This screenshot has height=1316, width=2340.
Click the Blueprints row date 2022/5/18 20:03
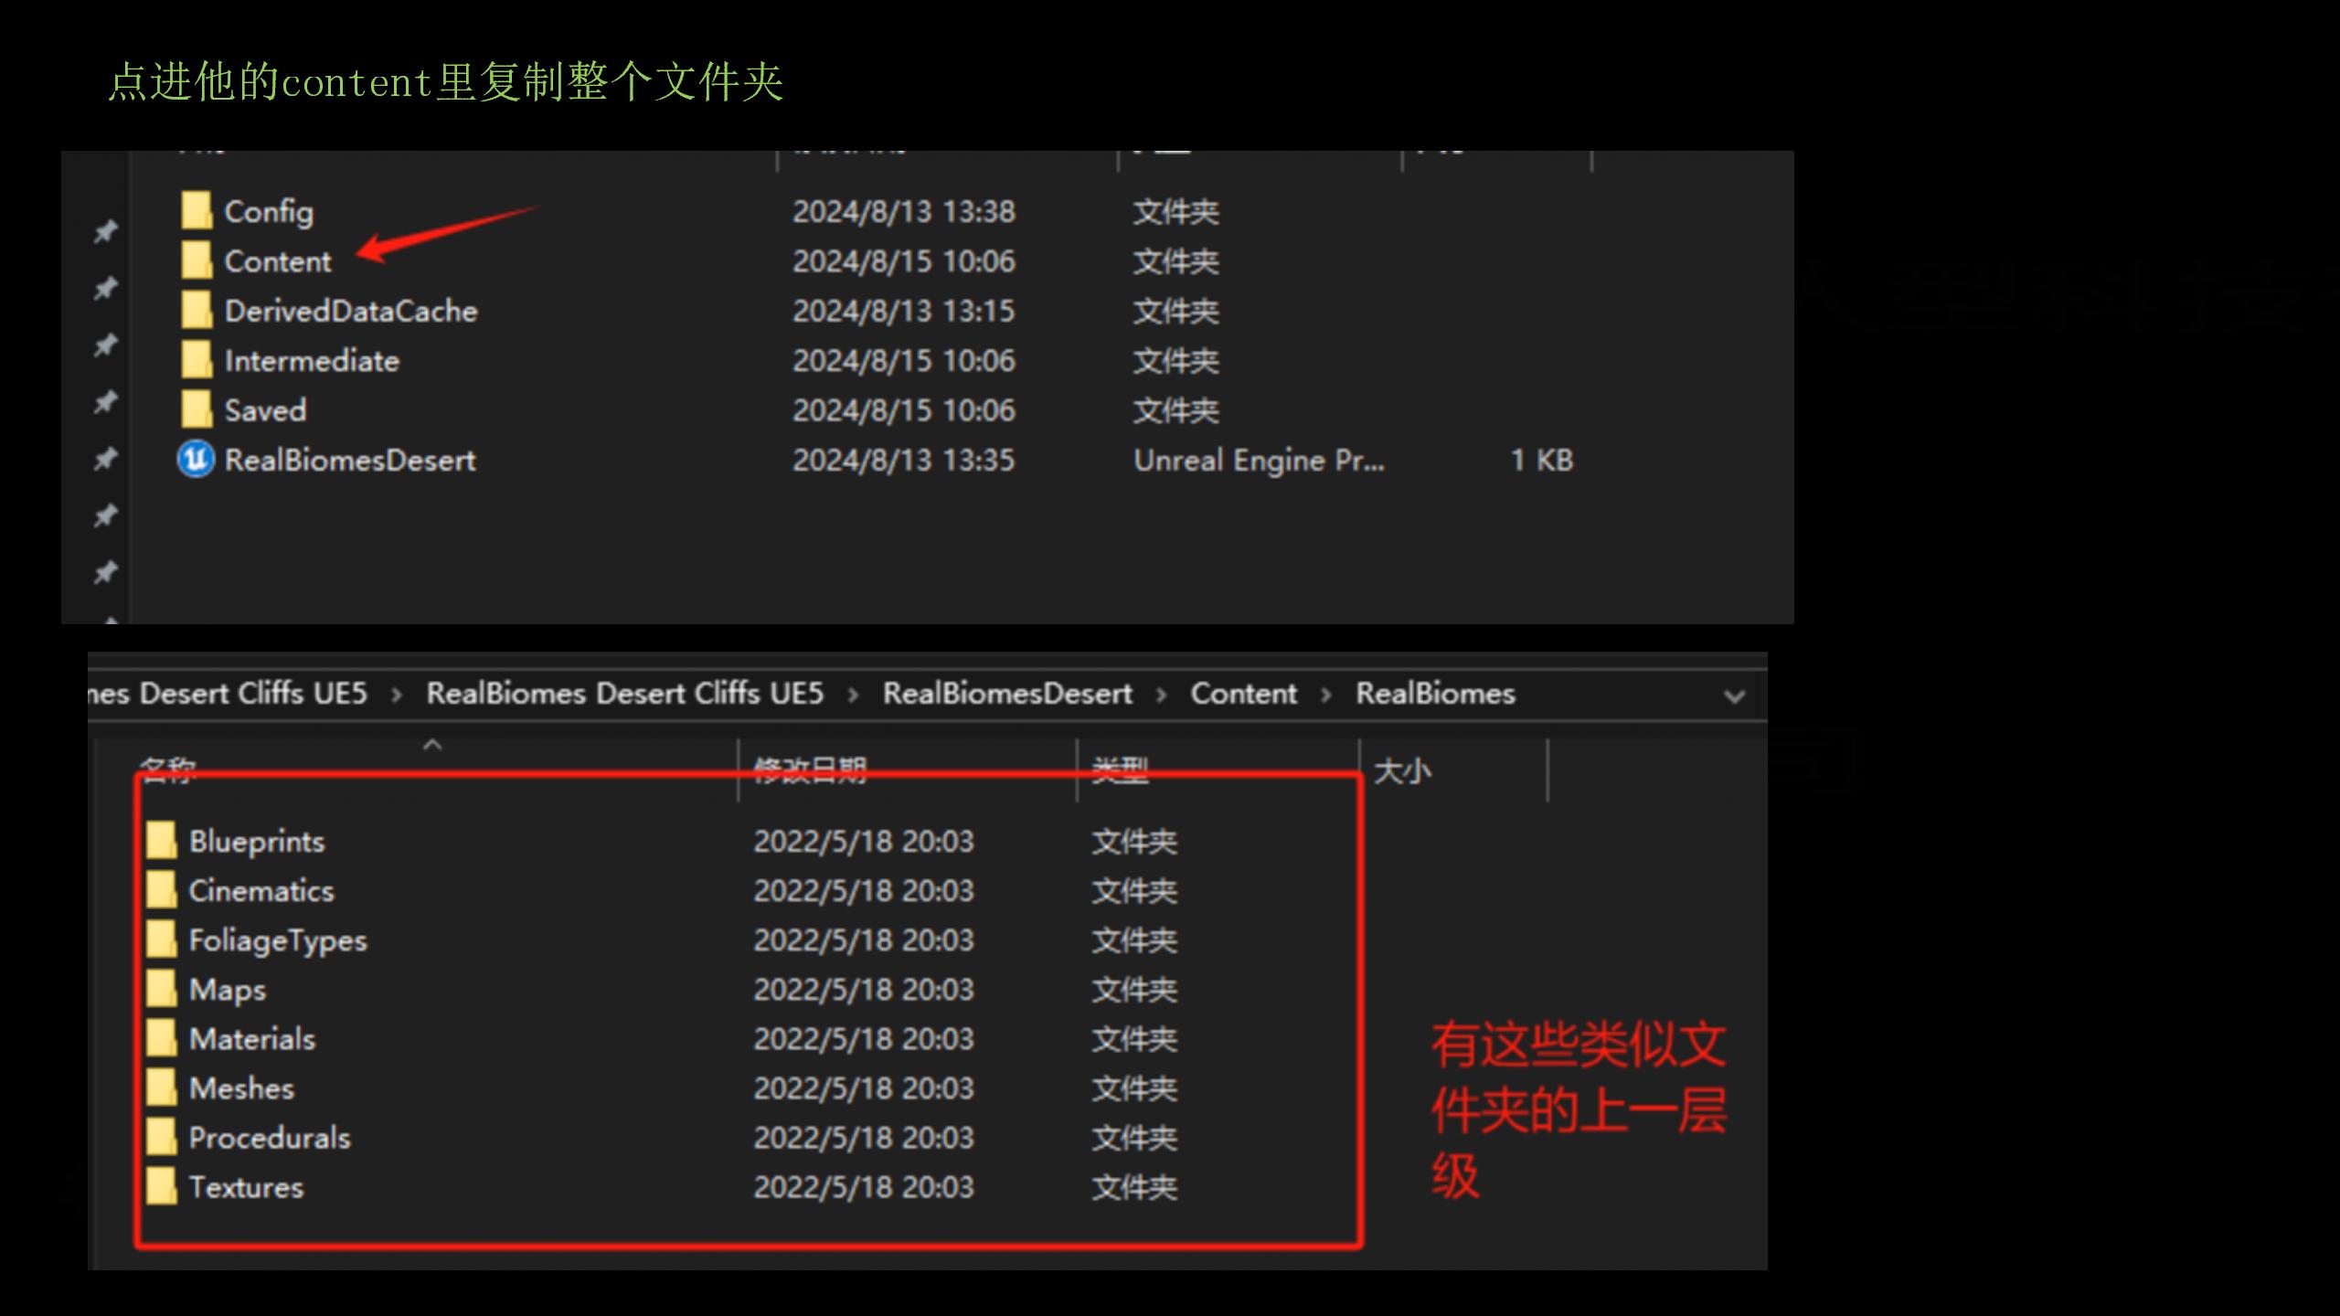point(864,841)
